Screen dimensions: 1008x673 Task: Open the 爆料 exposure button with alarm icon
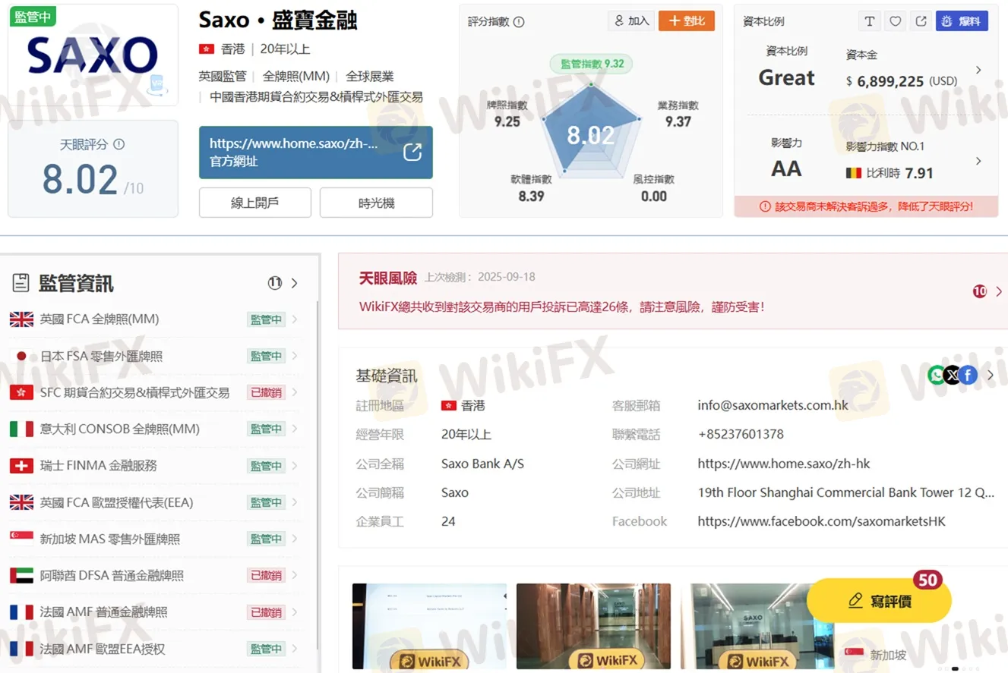click(962, 21)
